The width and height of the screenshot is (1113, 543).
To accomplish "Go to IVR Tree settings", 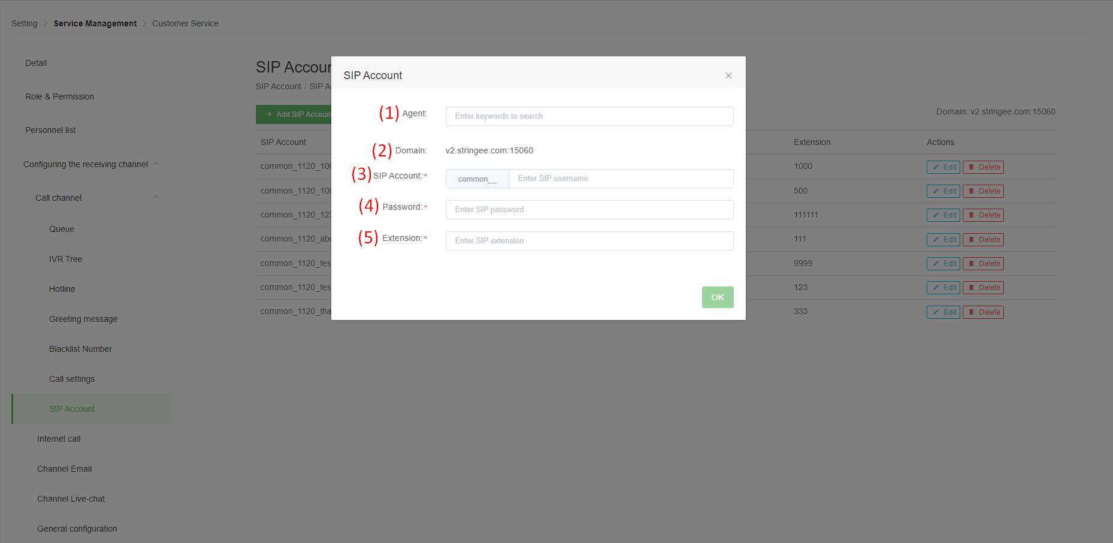I will (x=65, y=259).
